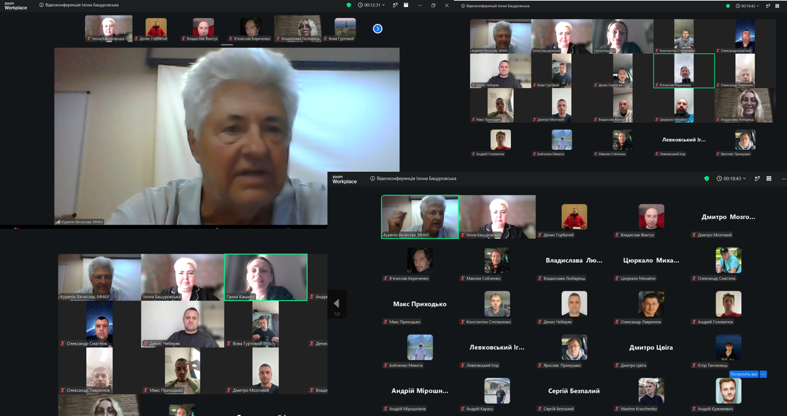This screenshot has height=416, width=787.
Task: Click green encryption shield in 00:10:42 window
Action: [728, 6]
